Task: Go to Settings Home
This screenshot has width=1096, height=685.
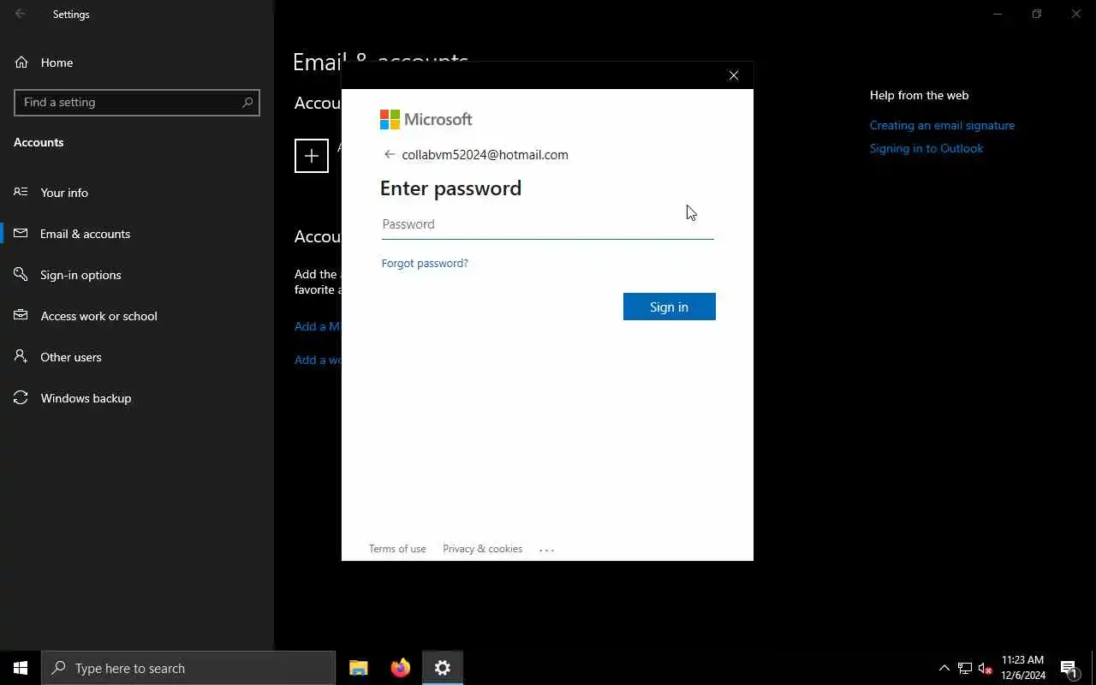Action: click(x=137, y=63)
